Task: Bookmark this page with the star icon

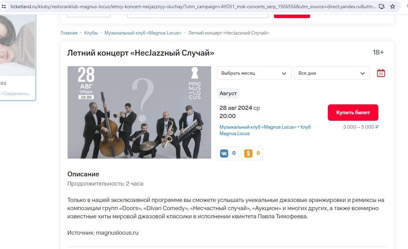Action: tap(393, 6)
